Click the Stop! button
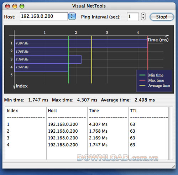The height and width of the screenshot is (175, 178). click(162, 17)
